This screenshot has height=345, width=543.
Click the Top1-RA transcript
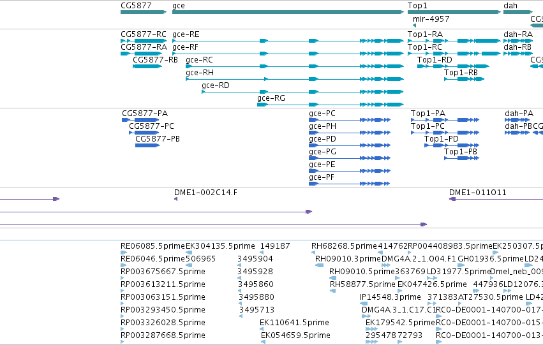tap(454, 41)
